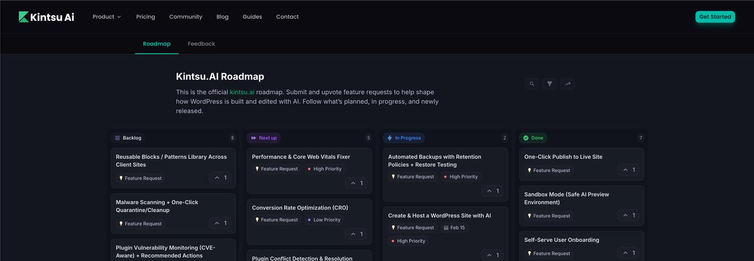
Task: Click the In Progress column header badge
Action: tap(403, 138)
